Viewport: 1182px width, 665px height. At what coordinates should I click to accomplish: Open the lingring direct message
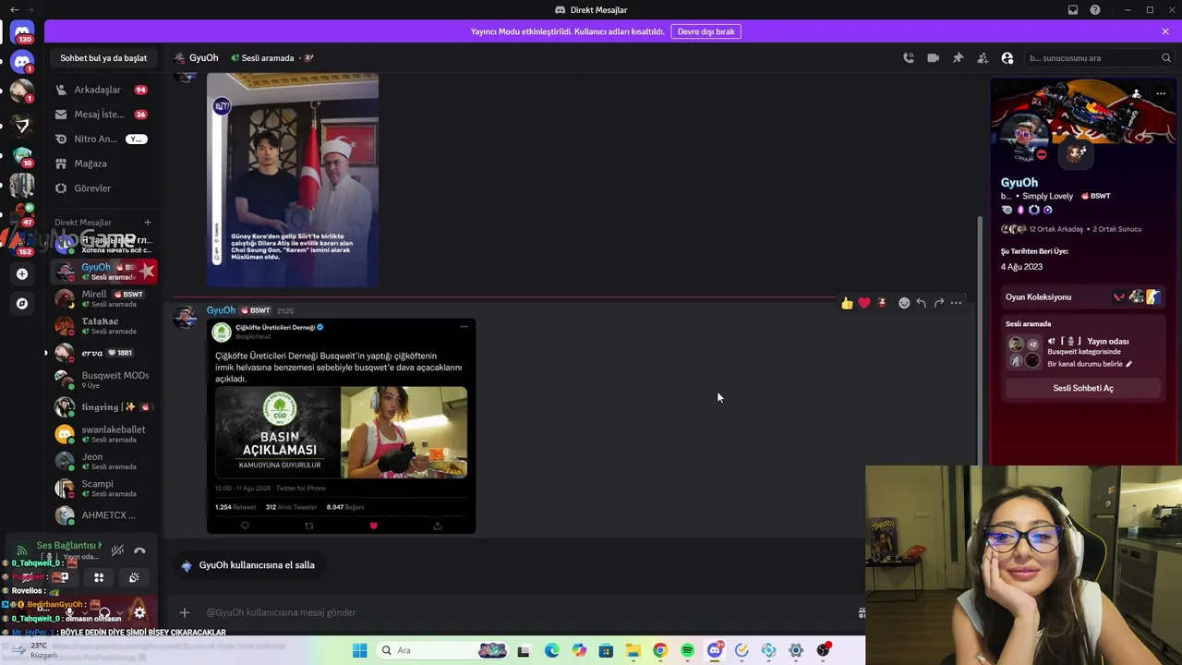(x=103, y=406)
